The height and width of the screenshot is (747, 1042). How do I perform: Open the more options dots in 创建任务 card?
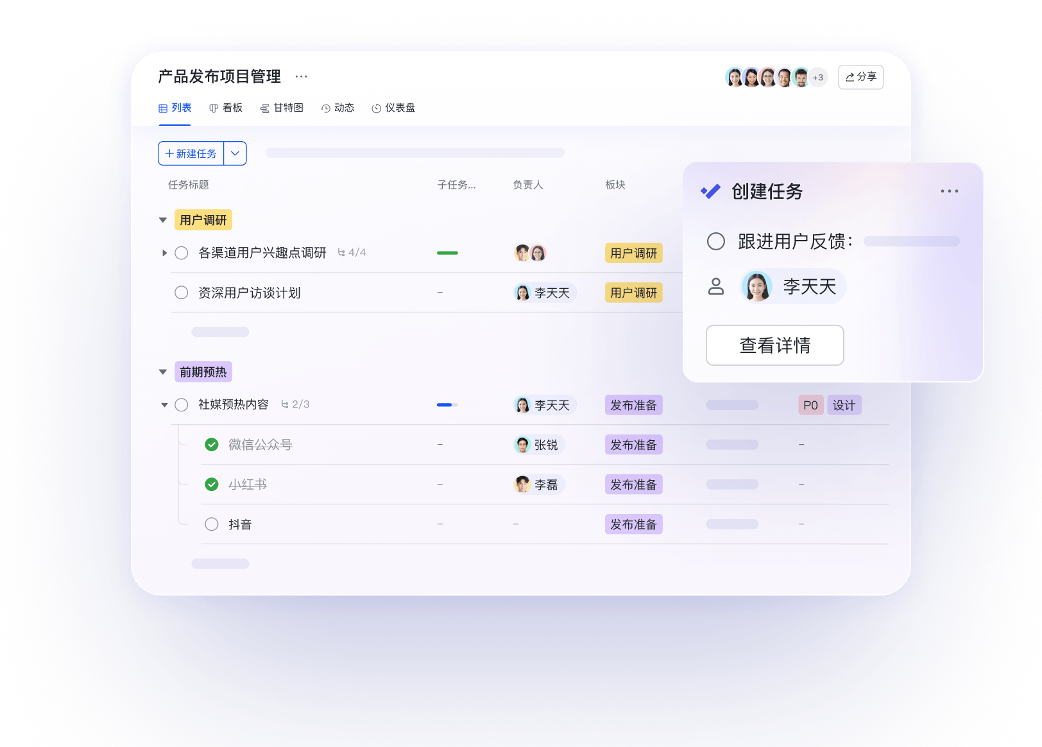(950, 191)
